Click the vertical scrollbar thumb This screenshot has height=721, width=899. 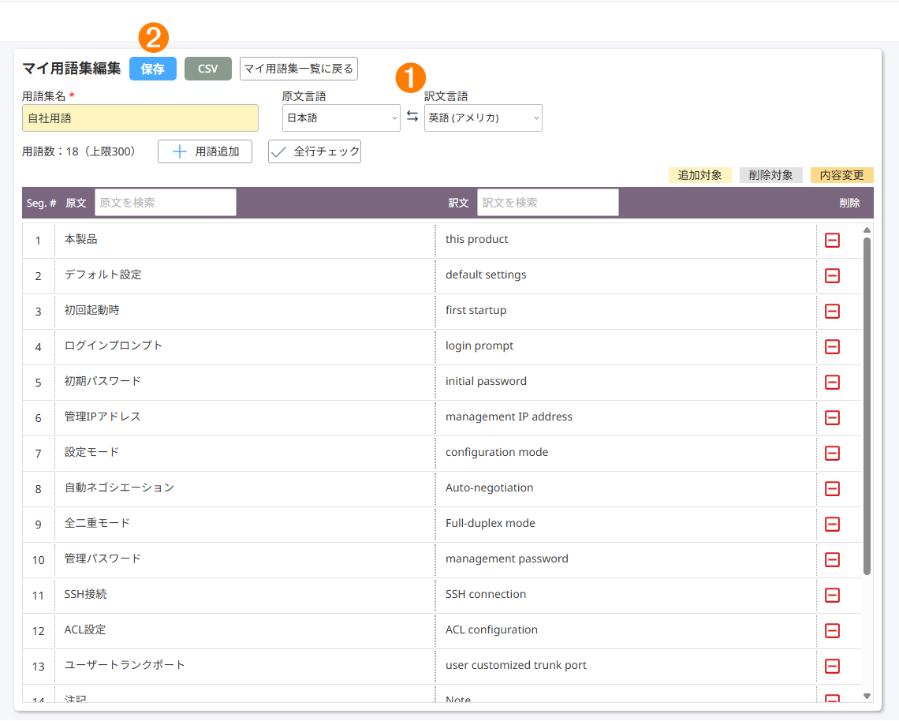click(x=867, y=406)
